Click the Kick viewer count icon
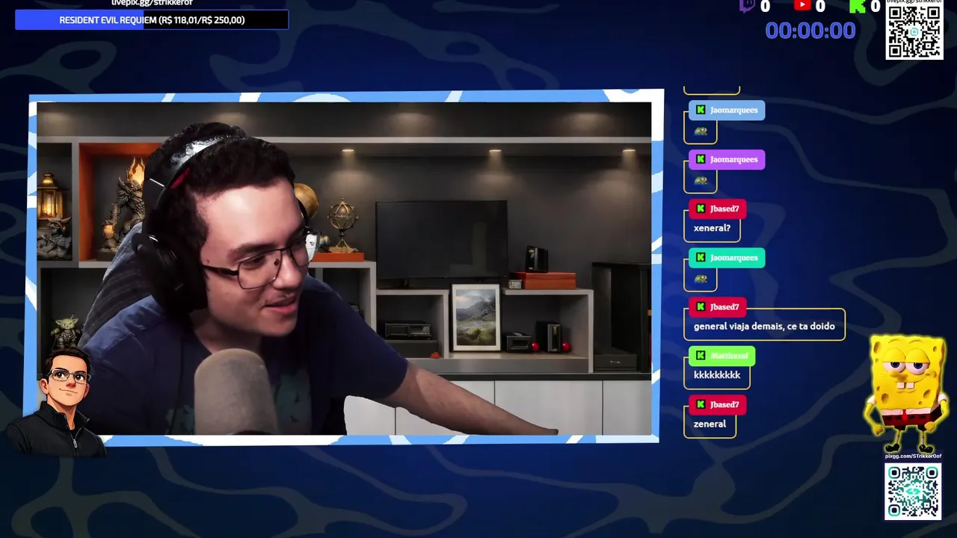 (858, 6)
